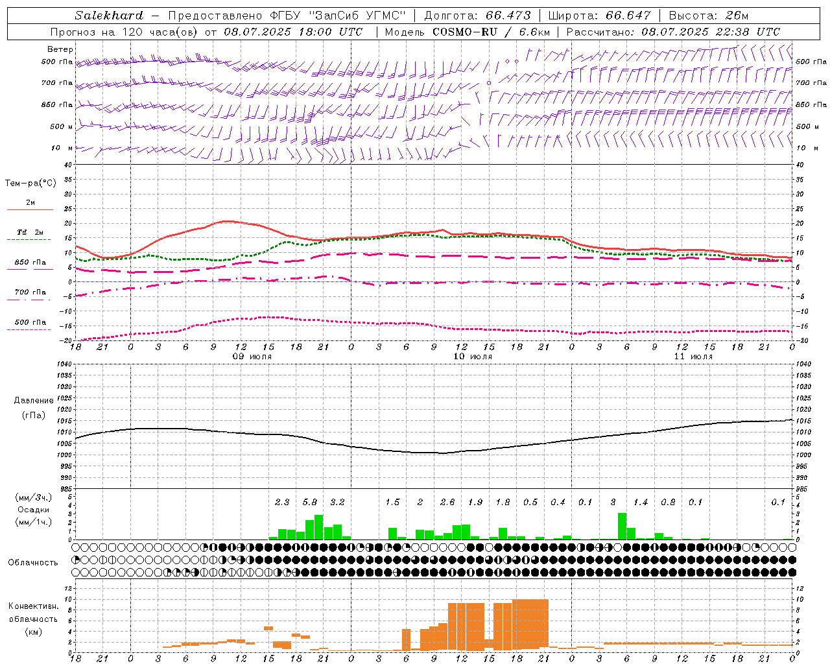Image resolution: width=830 pixels, height=664 pixels.
Task: Select the 'Широта: 66.647' latitude text
Action: [x=599, y=16]
